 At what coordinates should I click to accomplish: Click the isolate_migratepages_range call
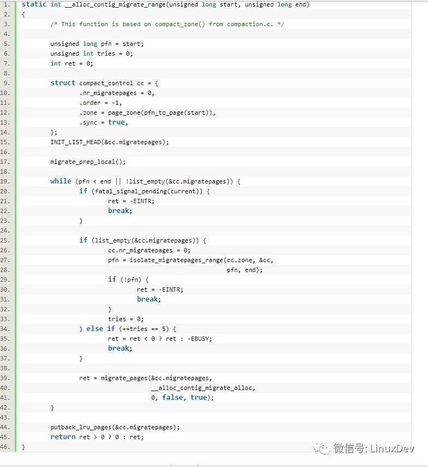coord(191,260)
